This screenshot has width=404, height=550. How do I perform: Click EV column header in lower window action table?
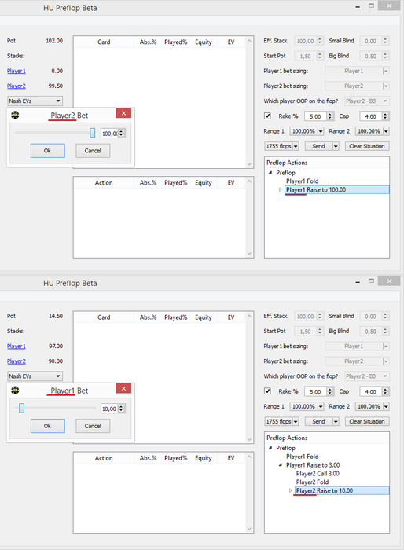click(231, 458)
